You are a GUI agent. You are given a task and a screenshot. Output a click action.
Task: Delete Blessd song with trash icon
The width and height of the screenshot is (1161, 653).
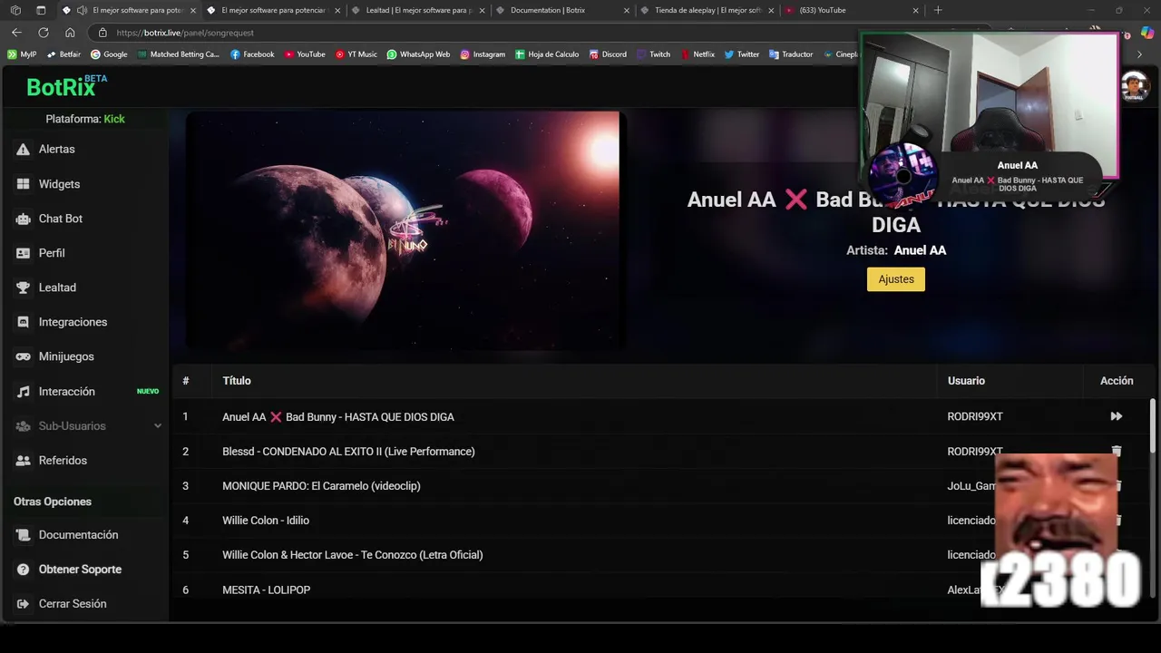tap(1117, 451)
